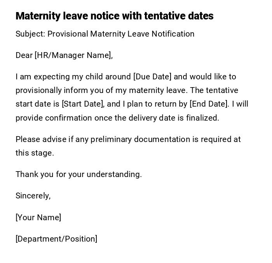Select the [Department/Position] placeholder
This screenshot has width=272, height=263.
pyautogui.click(x=56, y=239)
